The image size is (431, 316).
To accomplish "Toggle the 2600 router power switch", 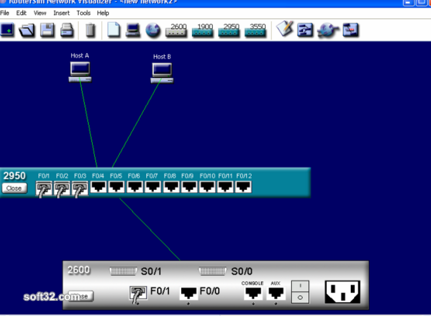I will pyautogui.click(x=300, y=292).
